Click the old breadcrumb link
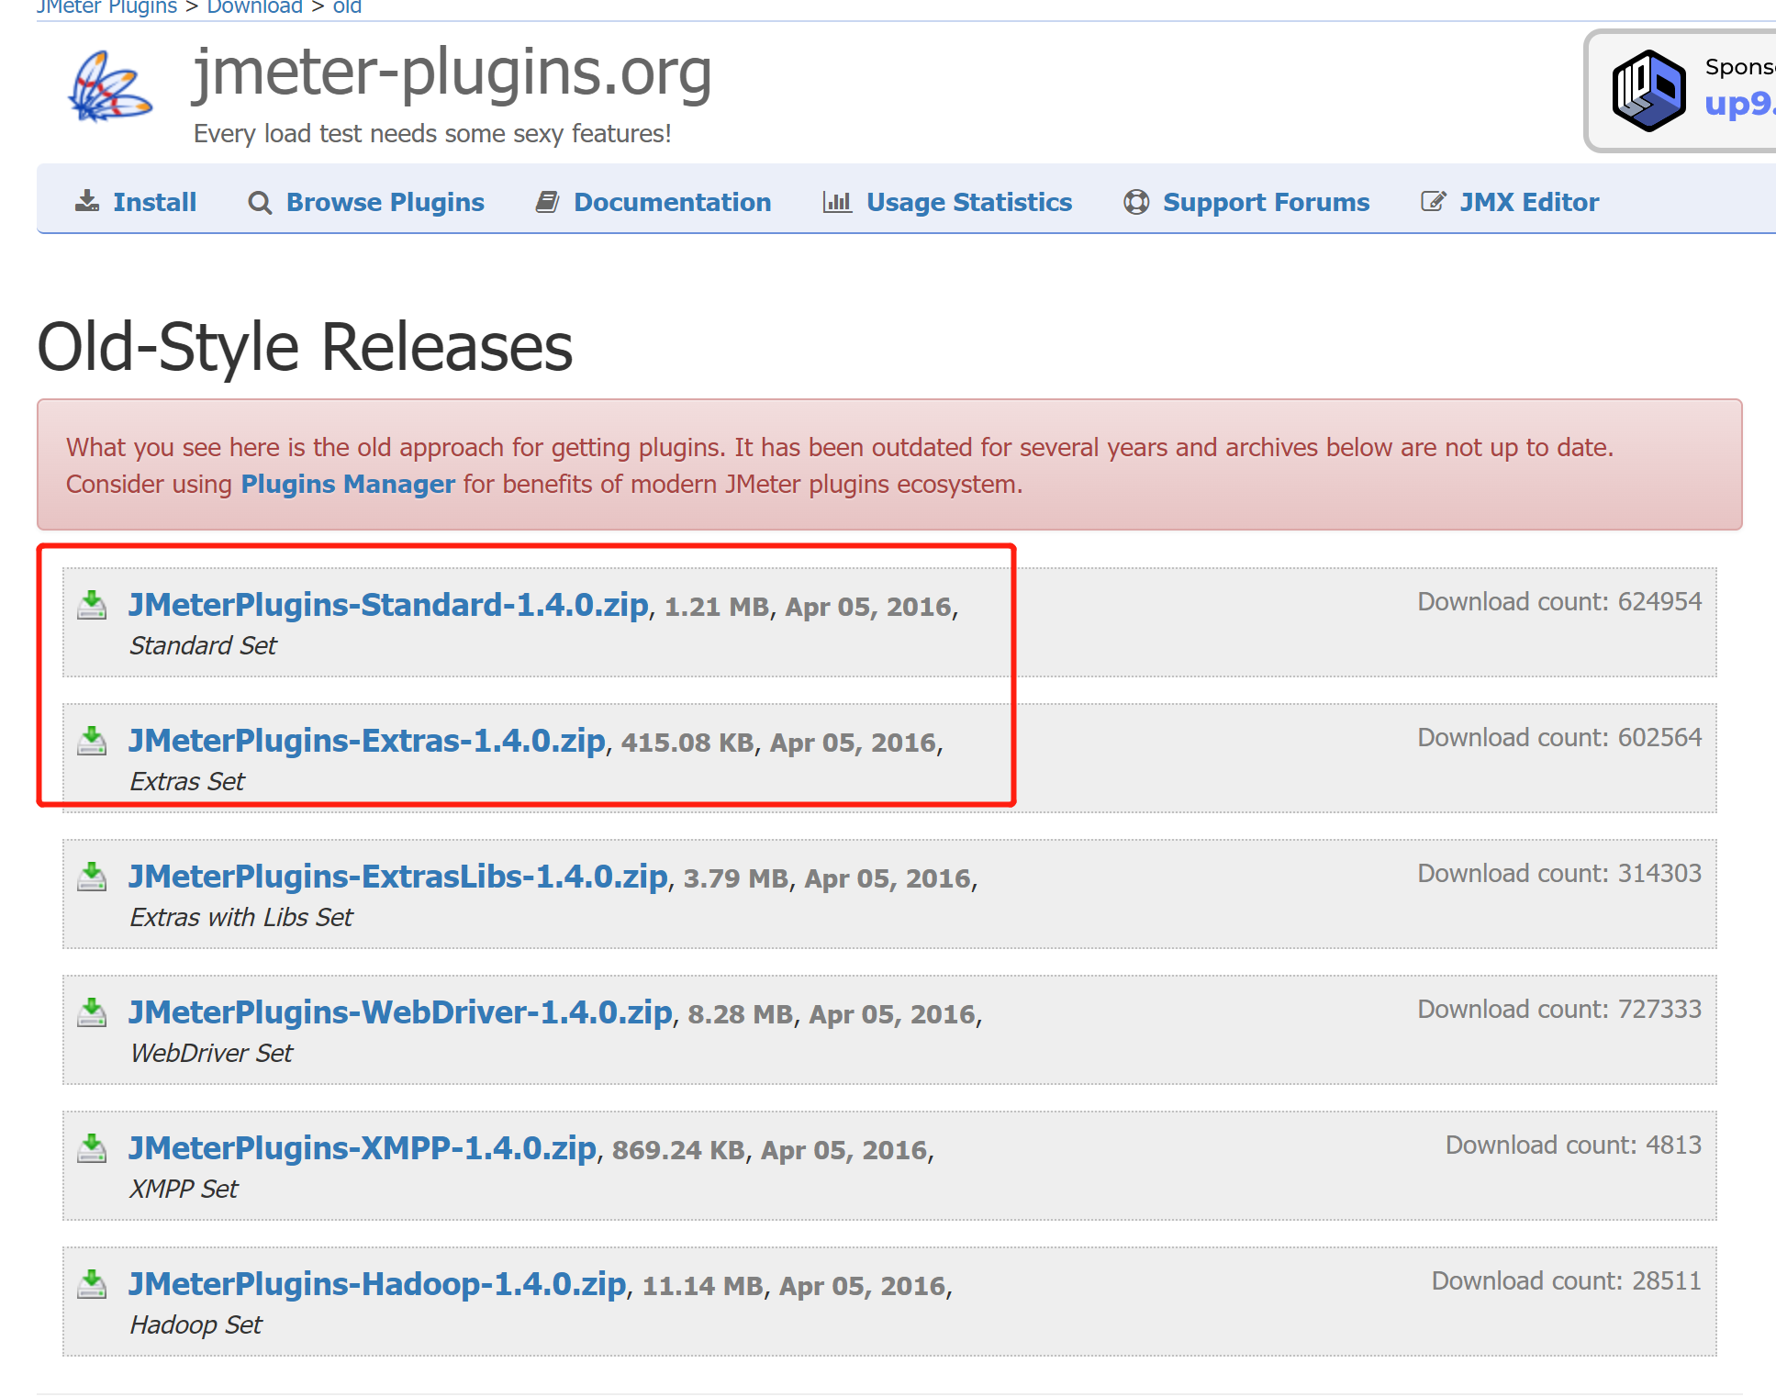This screenshot has width=1776, height=1397. click(x=347, y=7)
